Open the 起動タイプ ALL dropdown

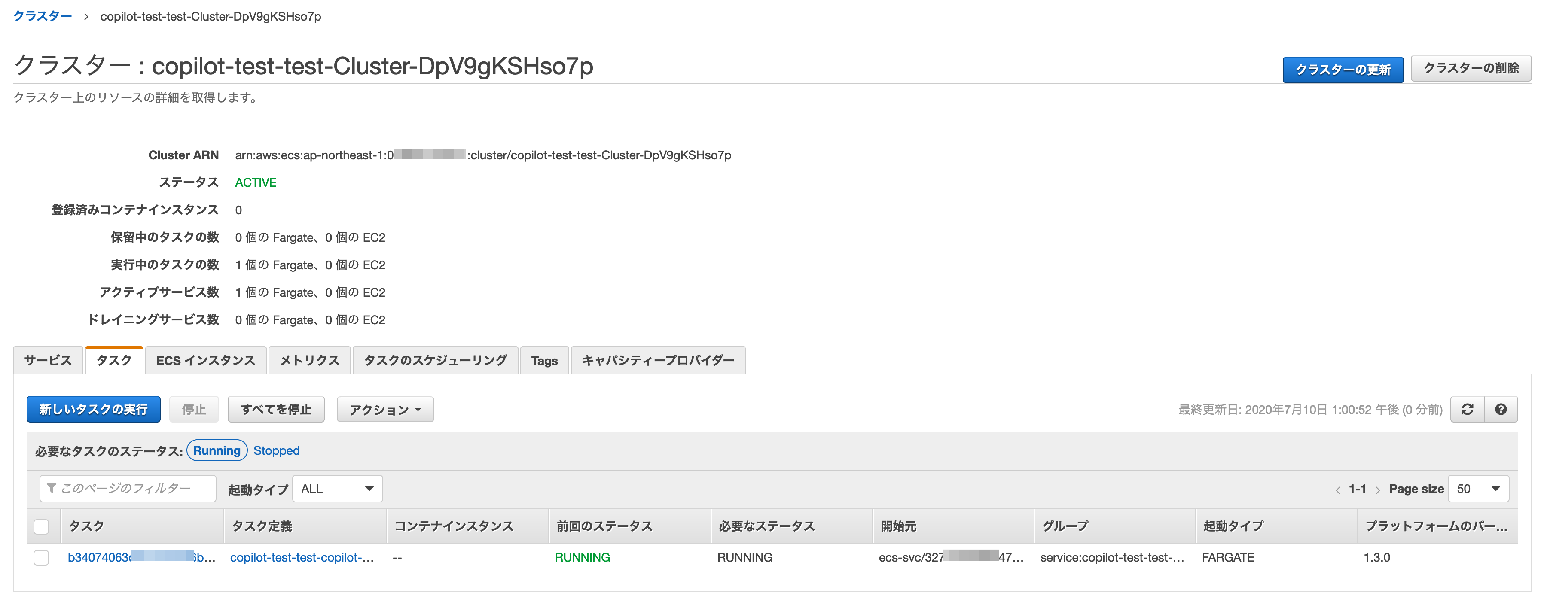tap(337, 489)
